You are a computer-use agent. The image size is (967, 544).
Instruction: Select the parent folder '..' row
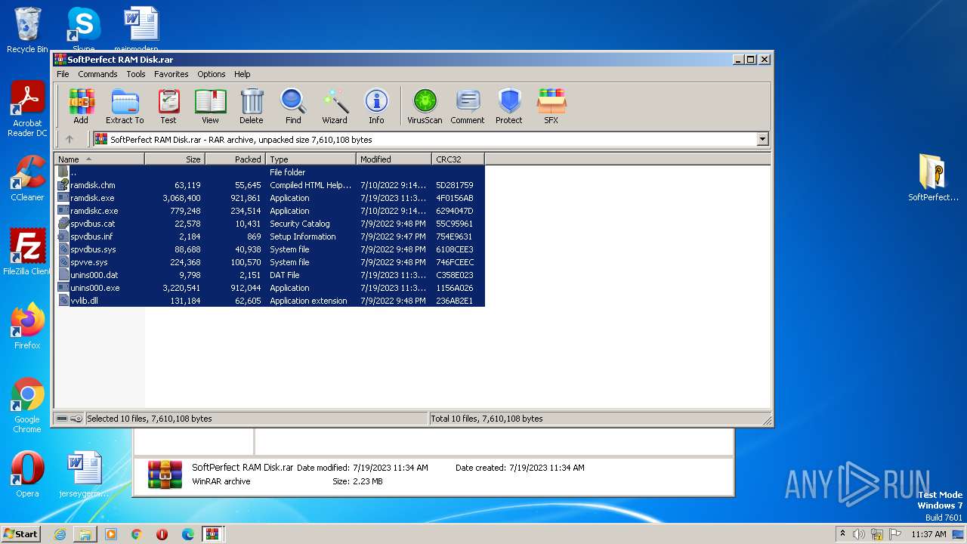tap(270, 172)
